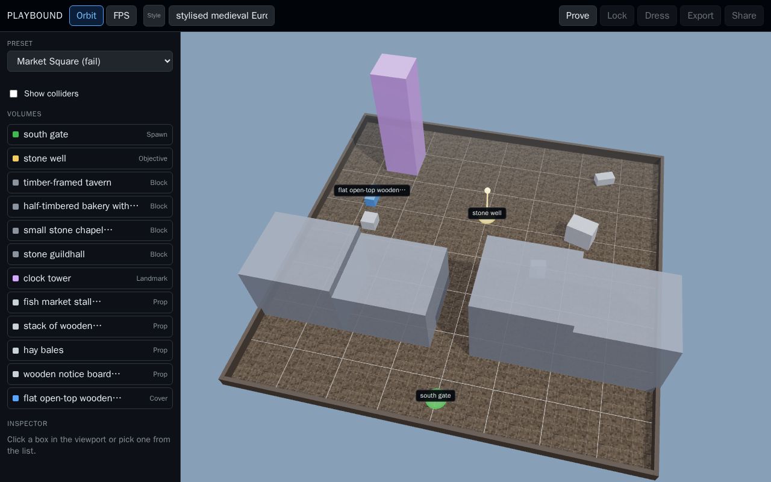The width and height of the screenshot is (771, 482).
Task: Select the small stone chapel volume
Action: [x=90, y=230]
